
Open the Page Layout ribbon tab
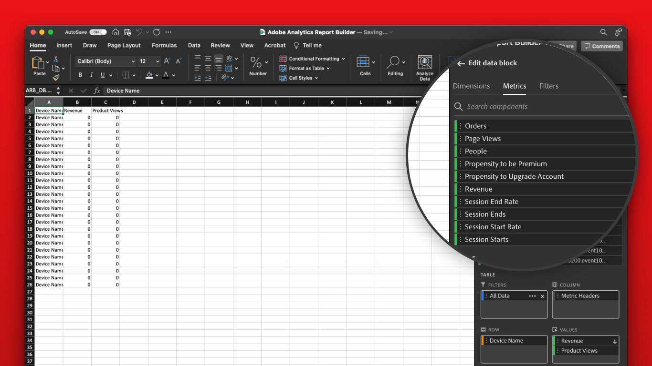[124, 45]
